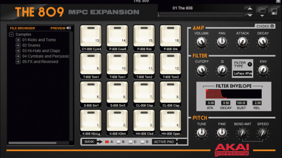Trigger pad 1 K-808 KExLg
Image resolution: width=282 pixels, height=158 pixels.
[91, 120]
